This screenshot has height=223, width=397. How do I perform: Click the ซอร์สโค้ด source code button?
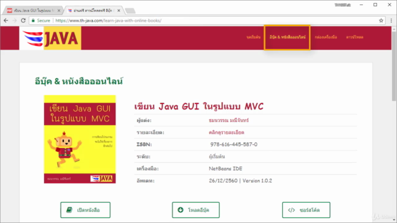point(306,210)
